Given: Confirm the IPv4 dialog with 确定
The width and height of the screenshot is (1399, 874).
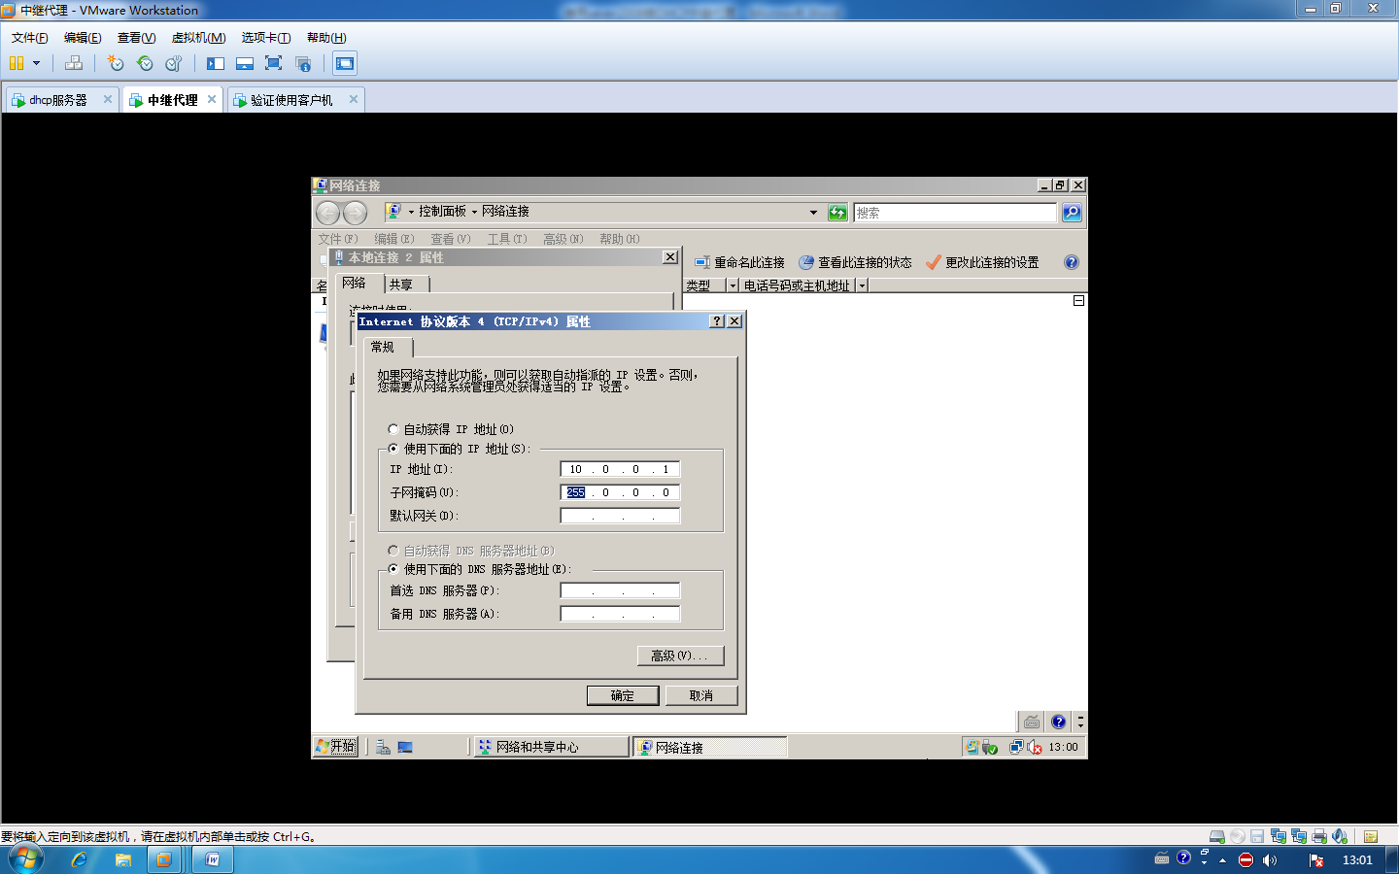Looking at the screenshot, I should [623, 695].
